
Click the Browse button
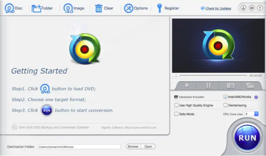[x=133, y=146]
